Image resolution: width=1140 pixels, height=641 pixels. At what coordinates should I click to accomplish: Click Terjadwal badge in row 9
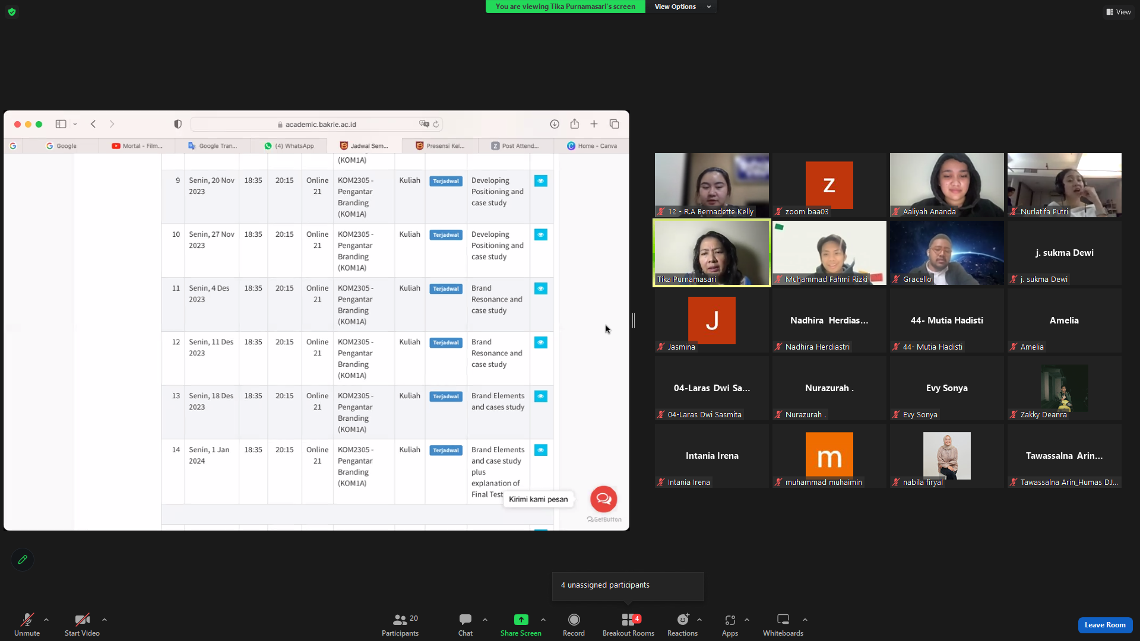446,181
